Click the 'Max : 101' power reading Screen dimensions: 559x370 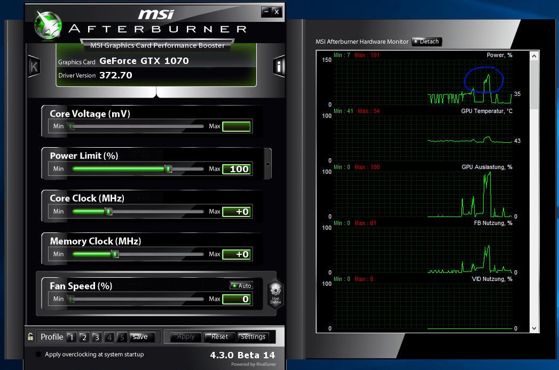(x=367, y=55)
